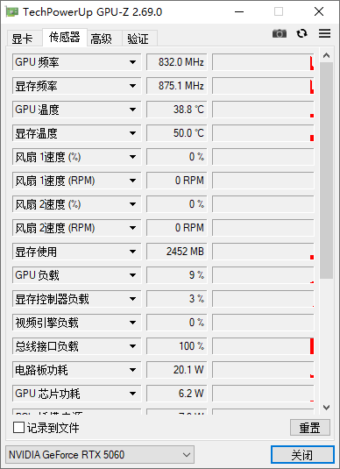The width and height of the screenshot is (340, 469).
Task: Take a screenshot with the camera icon
Action: coord(280,33)
